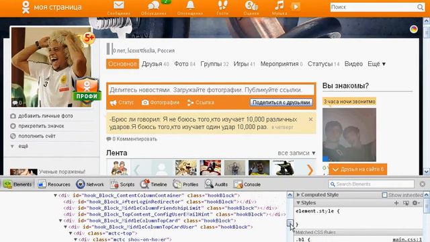Open the profile photo

pos(51,67)
